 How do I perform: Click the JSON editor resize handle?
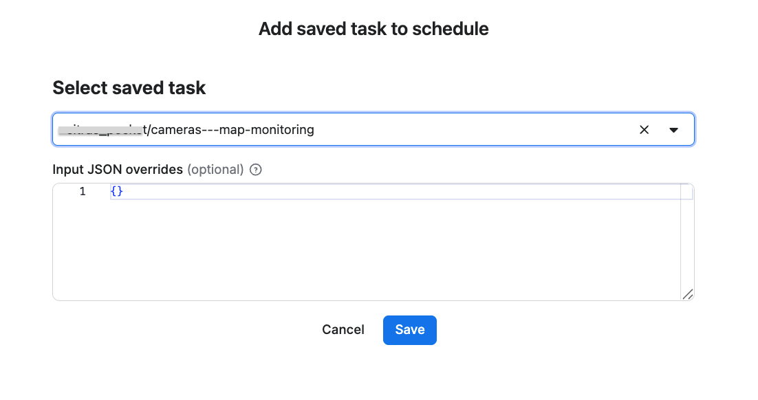(x=687, y=294)
